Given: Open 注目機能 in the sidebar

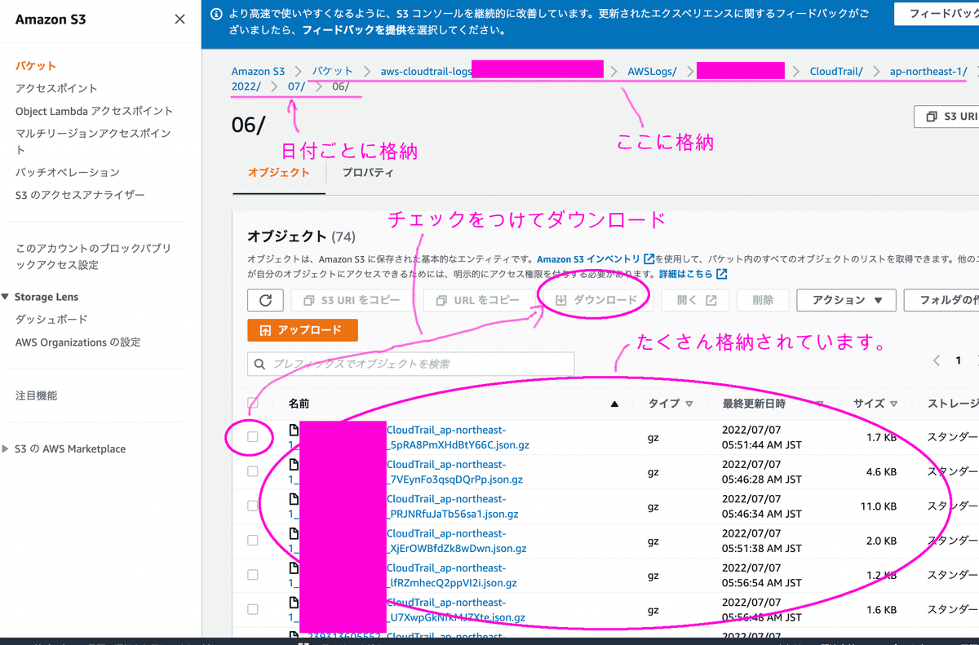Looking at the screenshot, I should click(36, 395).
